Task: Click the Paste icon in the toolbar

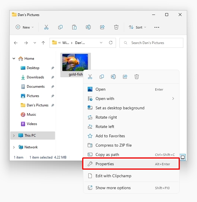Action: 74,27
